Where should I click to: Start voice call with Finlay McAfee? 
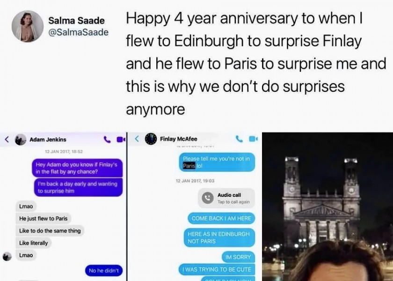click(239, 139)
